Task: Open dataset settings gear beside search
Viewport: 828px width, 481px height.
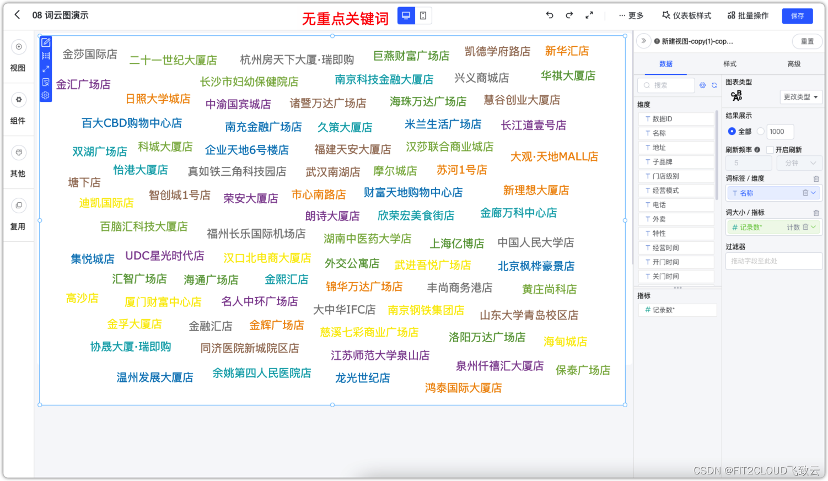Action: 702,85
